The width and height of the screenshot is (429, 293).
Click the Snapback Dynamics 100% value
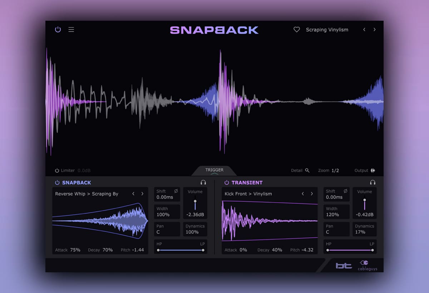click(x=192, y=232)
